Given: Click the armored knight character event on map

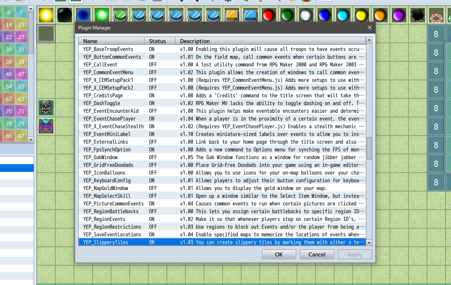Looking at the screenshot, I should tap(46, 108).
